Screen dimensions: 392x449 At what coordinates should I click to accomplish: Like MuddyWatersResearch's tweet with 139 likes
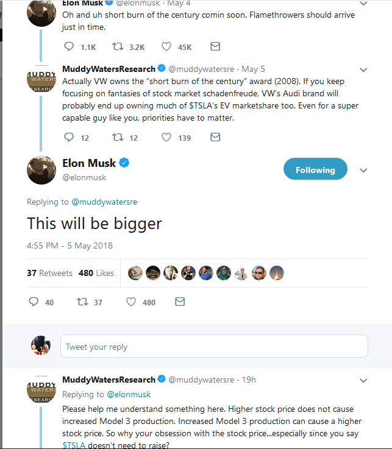pos(166,138)
